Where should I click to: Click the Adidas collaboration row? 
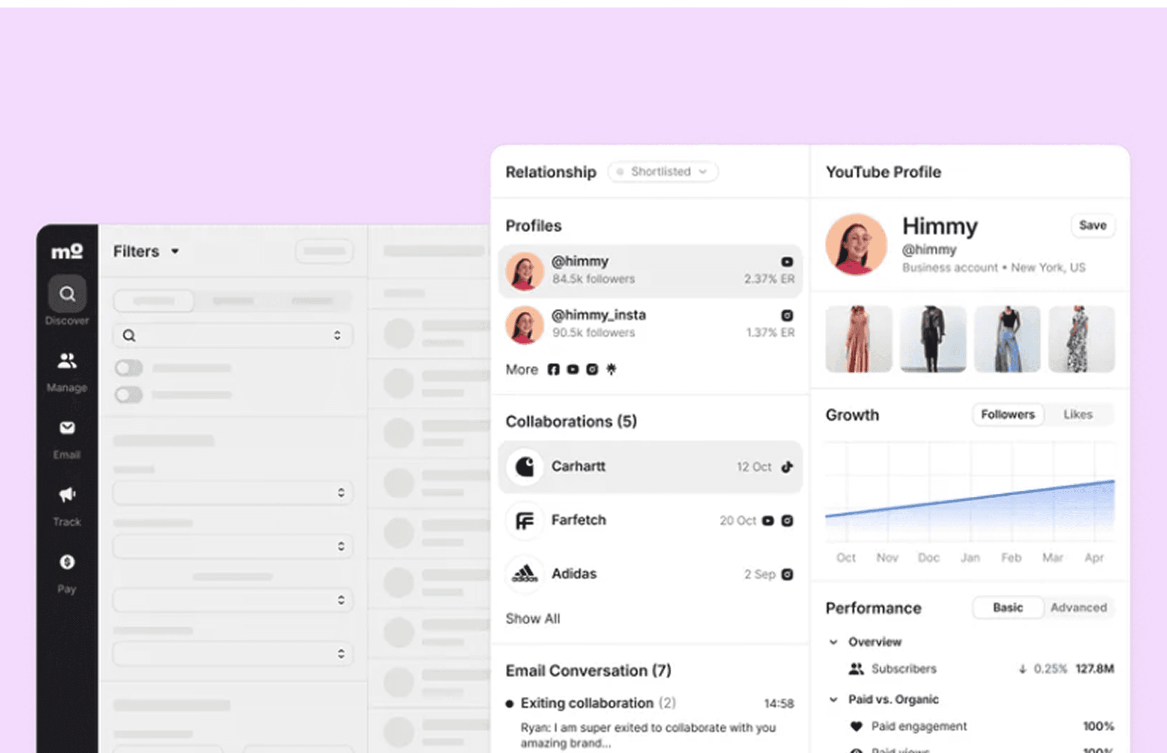pyautogui.click(x=650, y=574)
